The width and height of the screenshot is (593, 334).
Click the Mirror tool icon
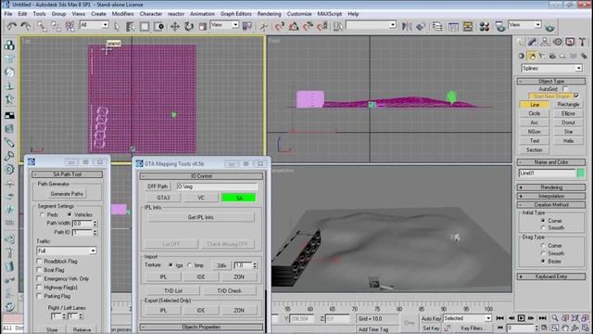click(x=407, y=26)
